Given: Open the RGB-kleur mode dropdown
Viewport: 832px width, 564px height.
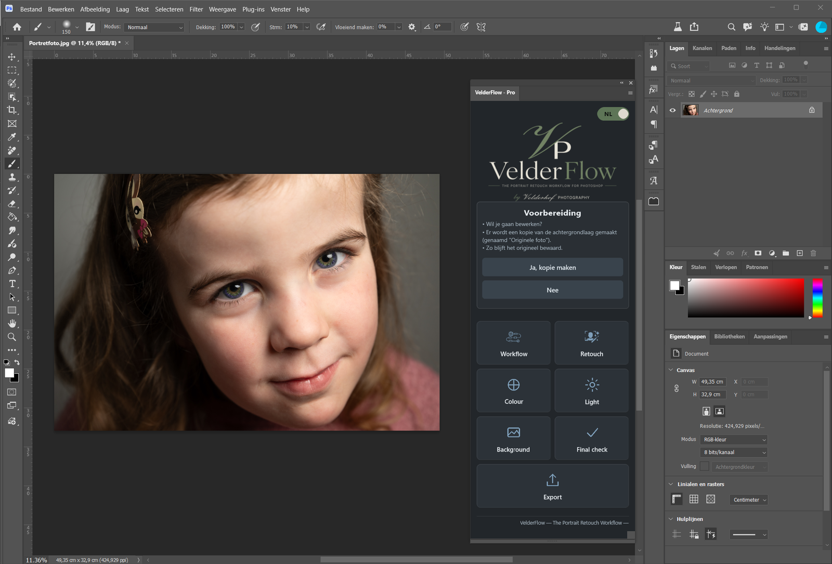Looking at the screenshot, I should 734,439.
